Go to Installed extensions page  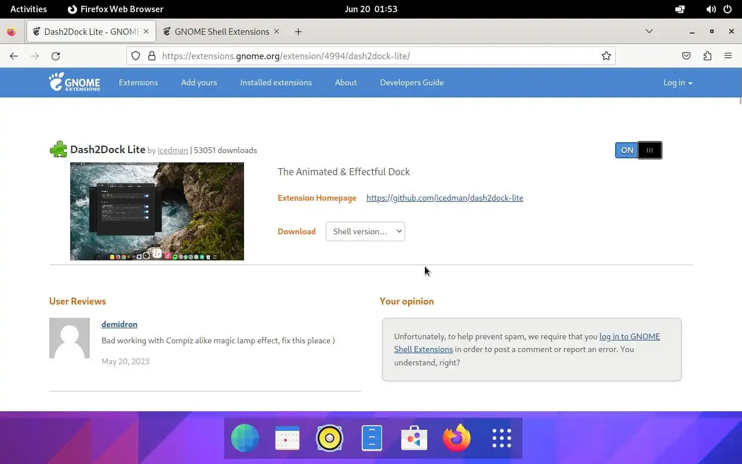click(x=276, y=82)
